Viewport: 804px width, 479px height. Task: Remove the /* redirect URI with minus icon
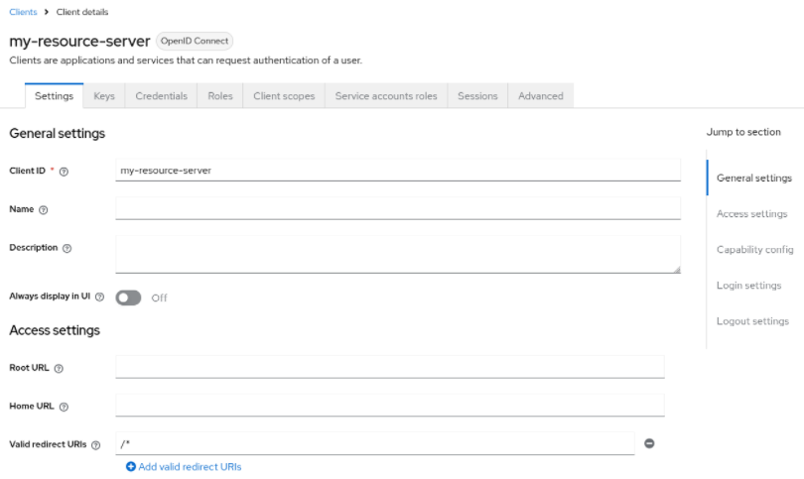pos(649,443)
